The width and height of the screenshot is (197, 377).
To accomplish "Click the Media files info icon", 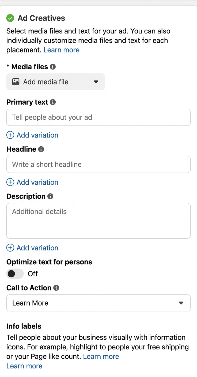I will coord(53,67).
